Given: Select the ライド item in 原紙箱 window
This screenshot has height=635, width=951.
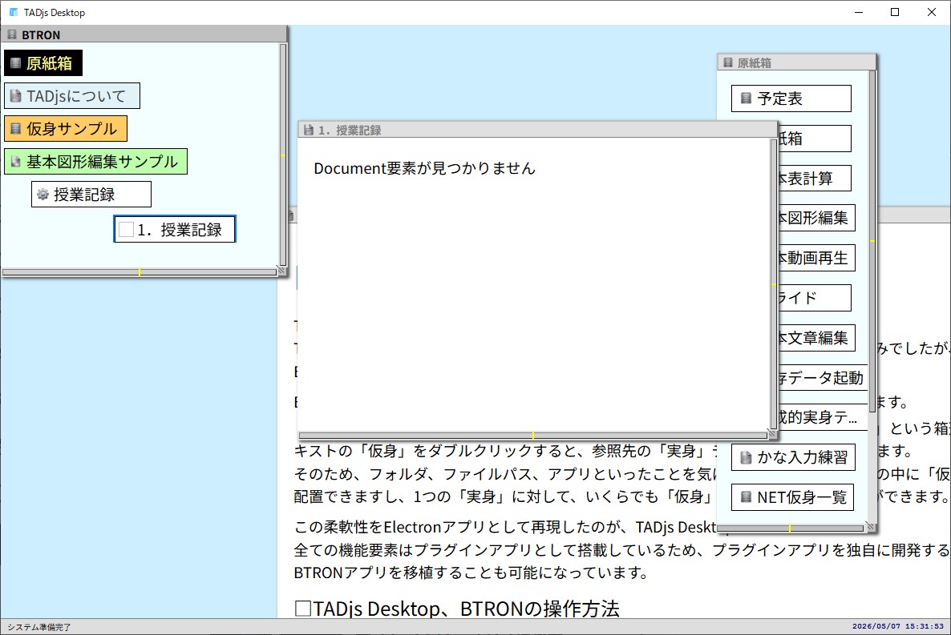Looking at the screenshot, I should (x=815, y=298).
